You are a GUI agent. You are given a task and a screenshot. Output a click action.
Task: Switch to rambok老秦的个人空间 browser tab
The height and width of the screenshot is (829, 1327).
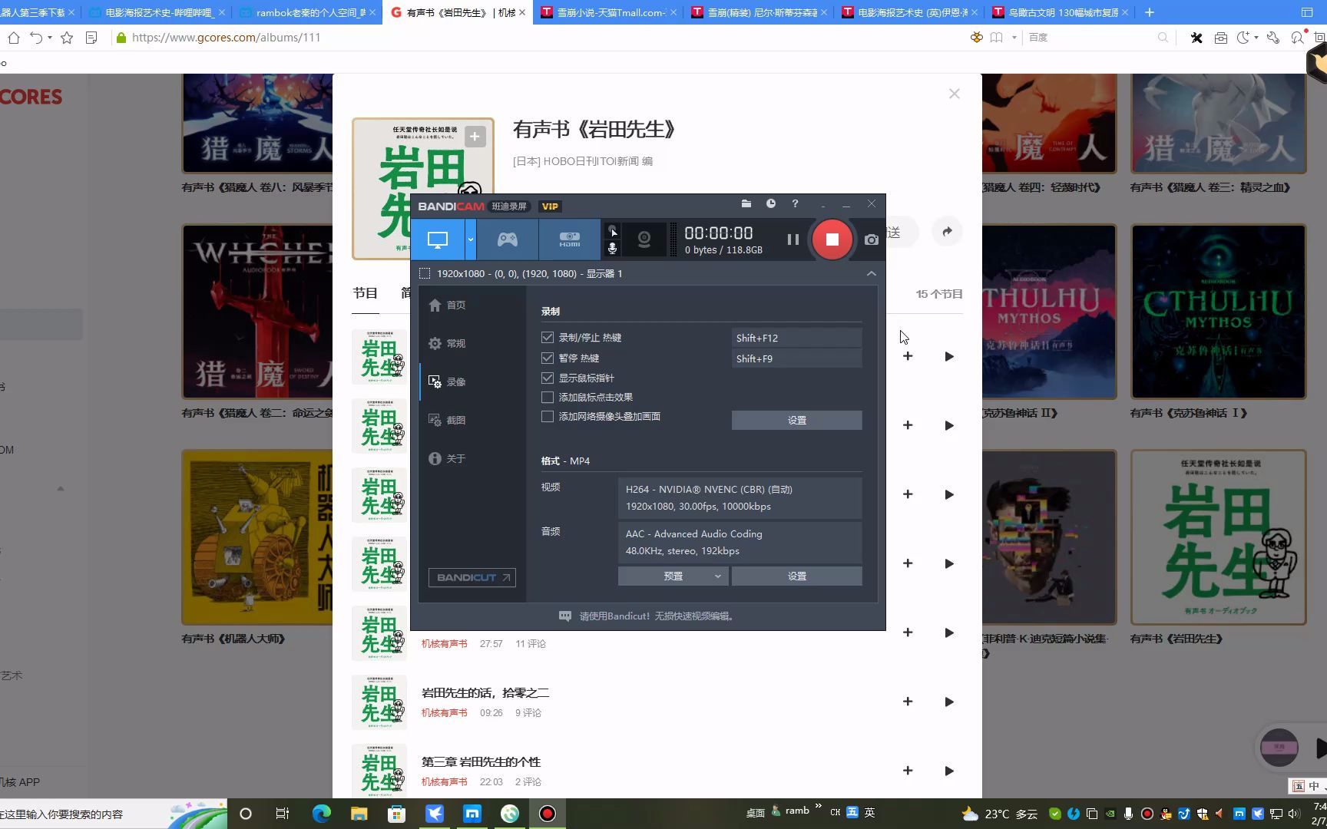(x=306, y=12)
